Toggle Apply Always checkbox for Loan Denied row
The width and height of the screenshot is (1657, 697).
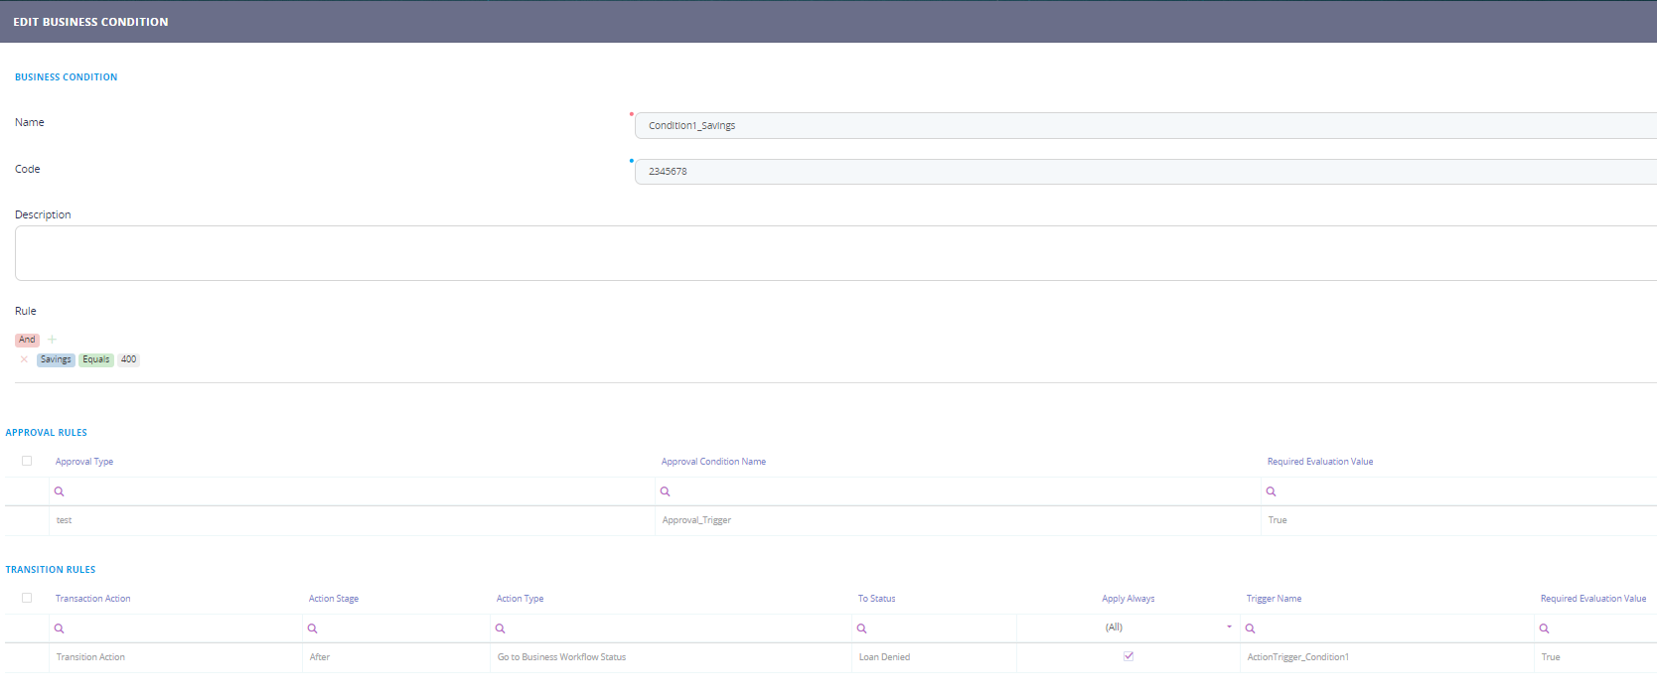(x=1129, y=656)
